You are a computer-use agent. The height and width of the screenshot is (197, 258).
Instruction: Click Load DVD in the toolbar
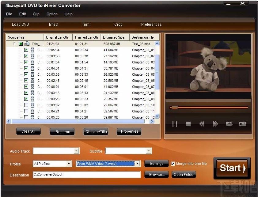pyautogui.click(x=21, y=25)
